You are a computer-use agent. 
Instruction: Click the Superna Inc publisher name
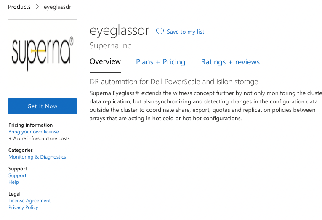pyautogui.click(x=110, y=45)
